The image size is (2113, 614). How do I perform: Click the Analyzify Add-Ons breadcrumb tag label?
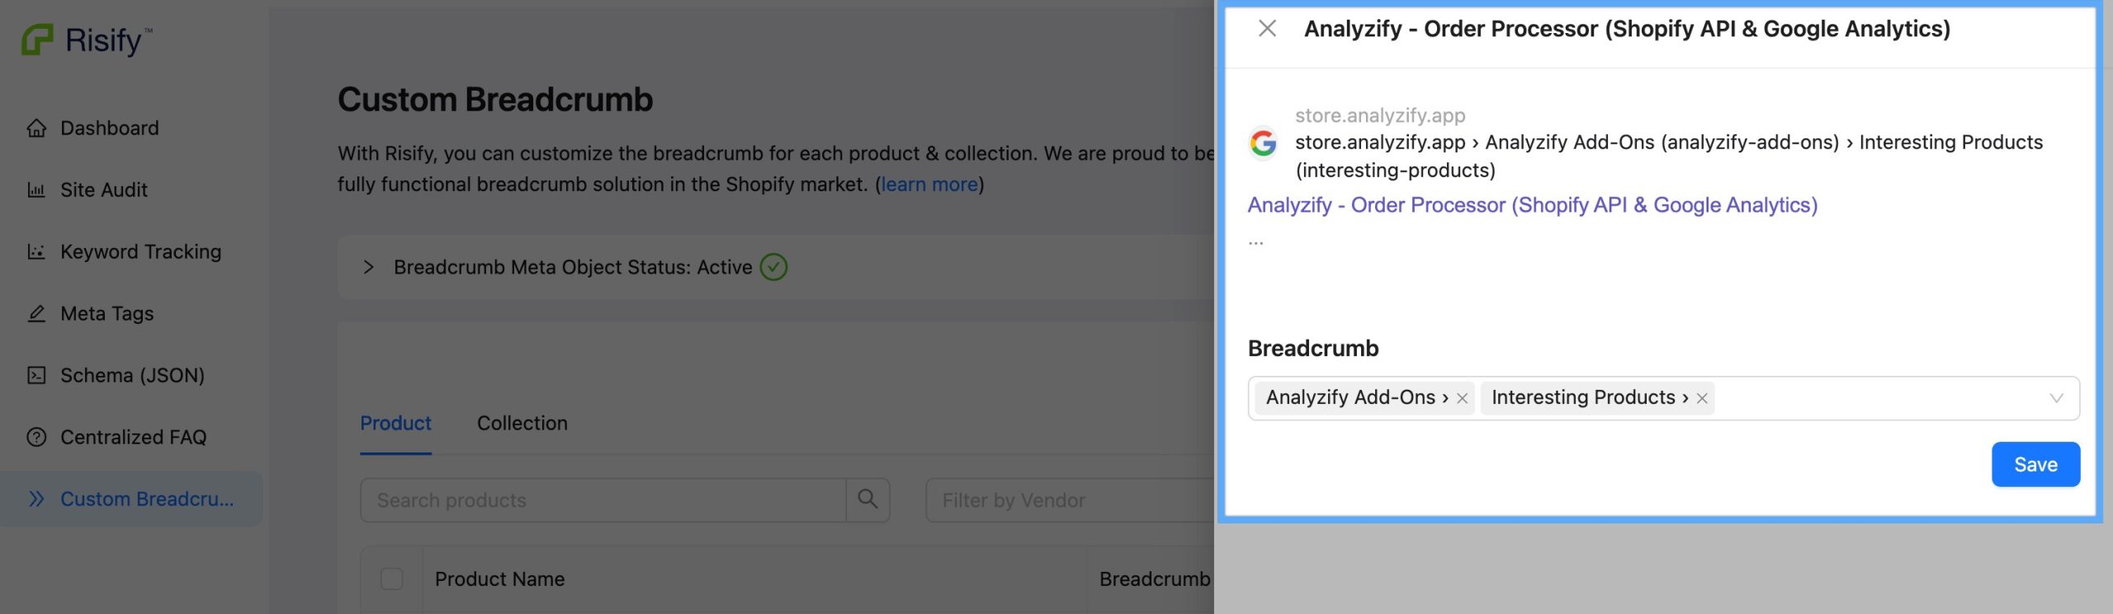[1357, 397]
